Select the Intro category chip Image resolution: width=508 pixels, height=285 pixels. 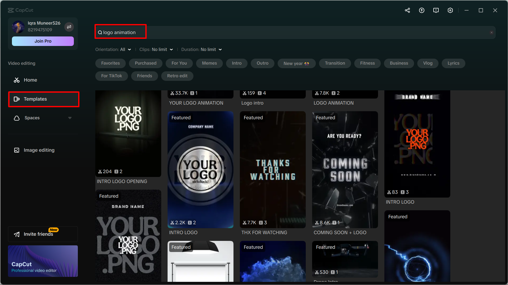pos(237,63)
